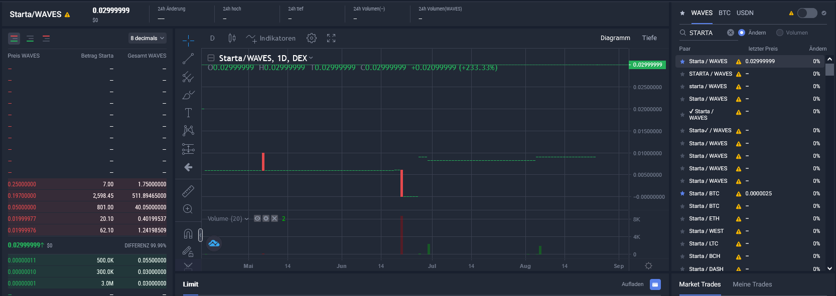The width and height of the screenshot is (836, 296).
Task: Show only buy orders in order book
Action: point(30,39)
